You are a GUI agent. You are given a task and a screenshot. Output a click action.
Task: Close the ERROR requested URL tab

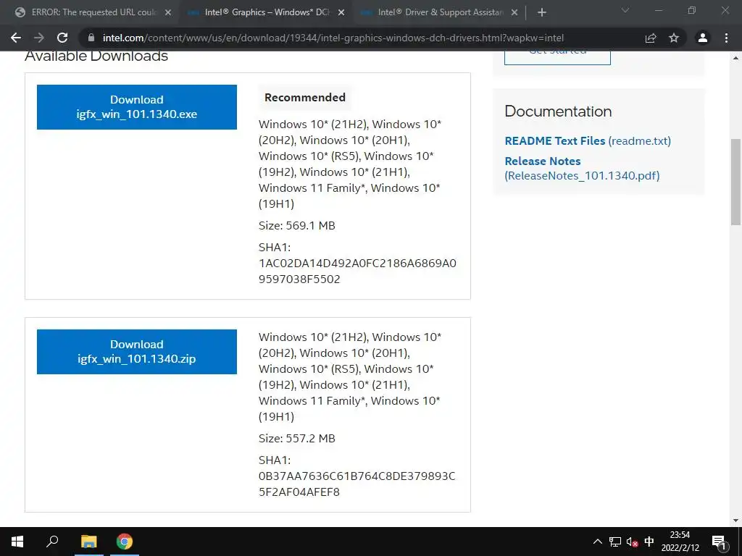168,13
